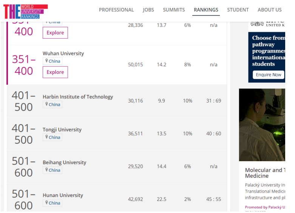Open the STUDENT menu item
Image resolution: width=295 pixels, height=213 pixels.
click(238, 10)
